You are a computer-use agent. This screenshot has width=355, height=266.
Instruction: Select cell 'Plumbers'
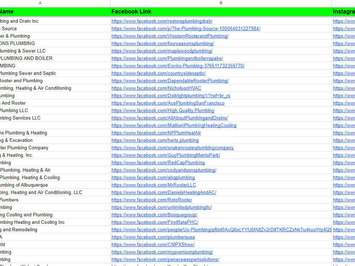55,200
